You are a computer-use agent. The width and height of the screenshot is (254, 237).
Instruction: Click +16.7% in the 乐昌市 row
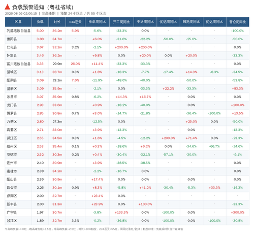click(x=145, y=97)
